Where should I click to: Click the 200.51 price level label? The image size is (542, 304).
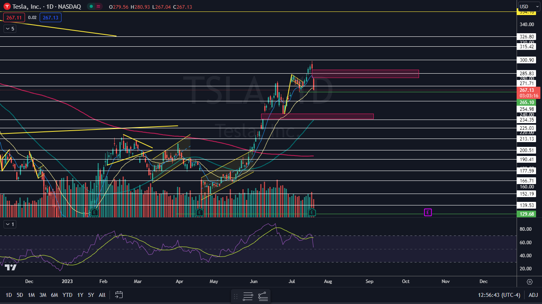[x=527, y=150]
